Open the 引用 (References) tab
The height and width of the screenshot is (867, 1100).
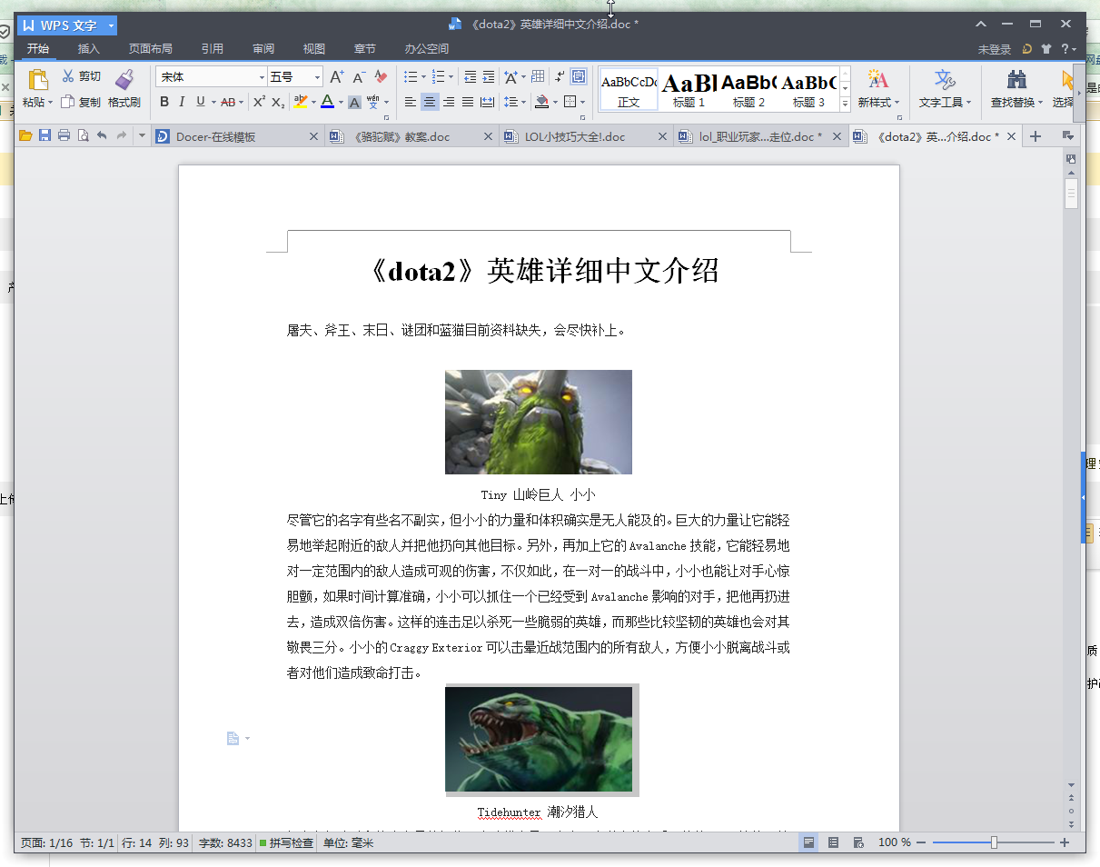tap(213, 49)
